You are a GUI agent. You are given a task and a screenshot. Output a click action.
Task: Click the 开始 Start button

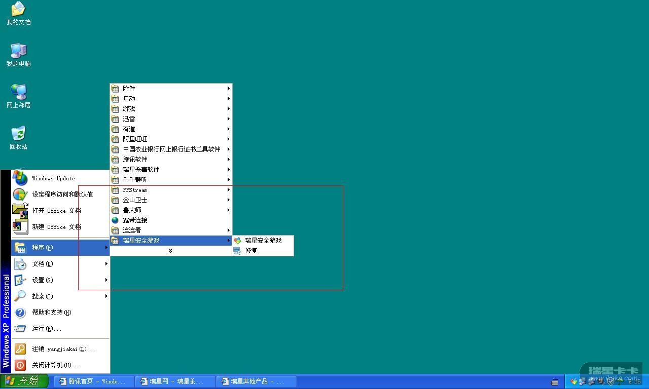click(24, 381)
